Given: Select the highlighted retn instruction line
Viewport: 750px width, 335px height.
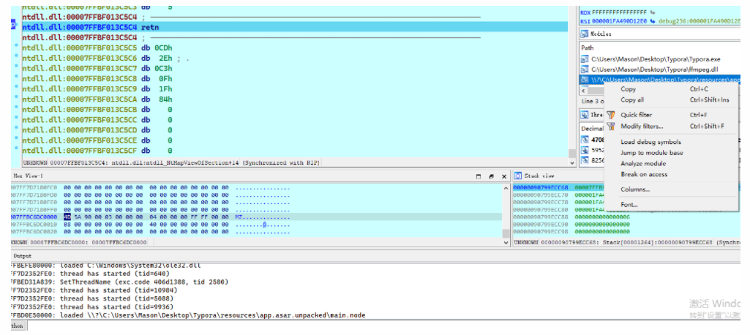Looking at the screenshot, I should click(x=294, y=27).
